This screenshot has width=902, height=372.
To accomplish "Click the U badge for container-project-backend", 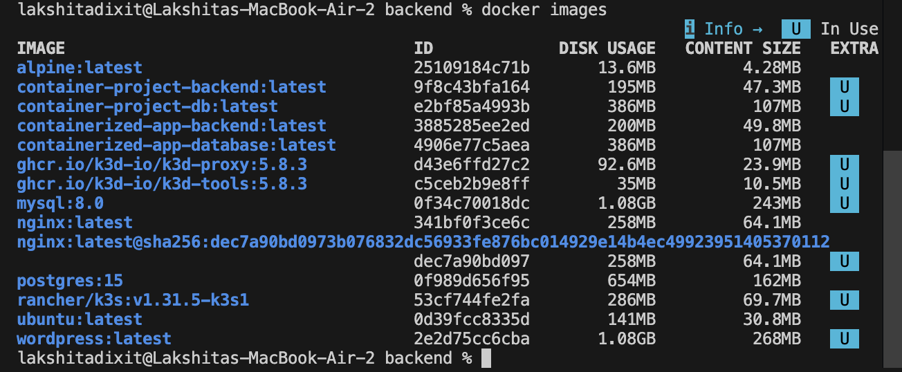I will pos(844,87).
